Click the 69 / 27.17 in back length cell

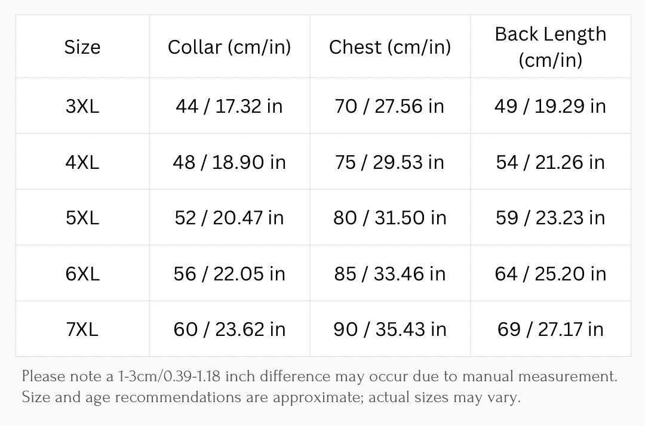[551, 329]
